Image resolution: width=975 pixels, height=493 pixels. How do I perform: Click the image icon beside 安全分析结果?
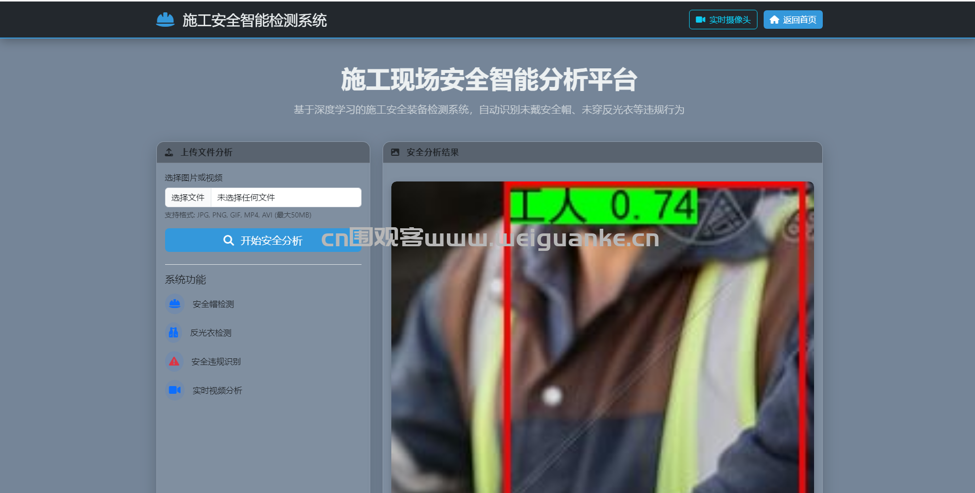(x=395, y=152)
